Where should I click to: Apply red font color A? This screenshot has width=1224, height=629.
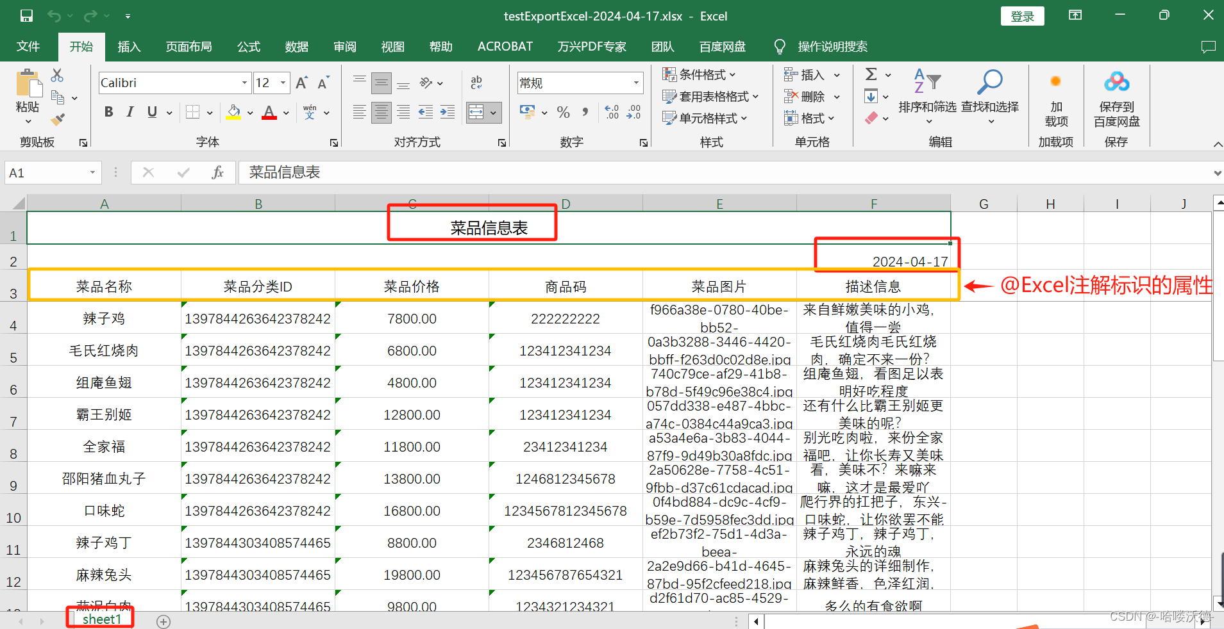(270, 113)
